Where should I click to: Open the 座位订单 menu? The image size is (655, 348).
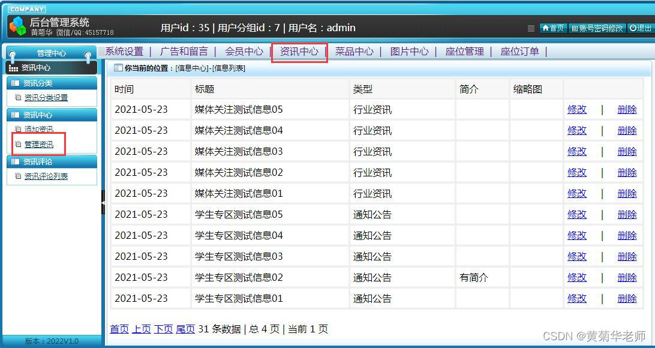click(519, 52)
